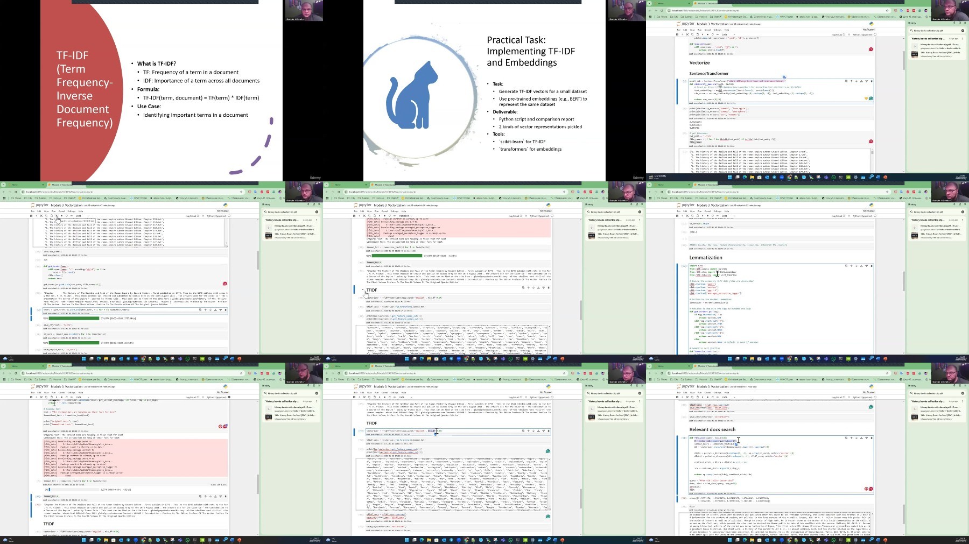Open the File menu in the Vectorize frame
Viewport: 969px width, 544px height.
point(679,30)
